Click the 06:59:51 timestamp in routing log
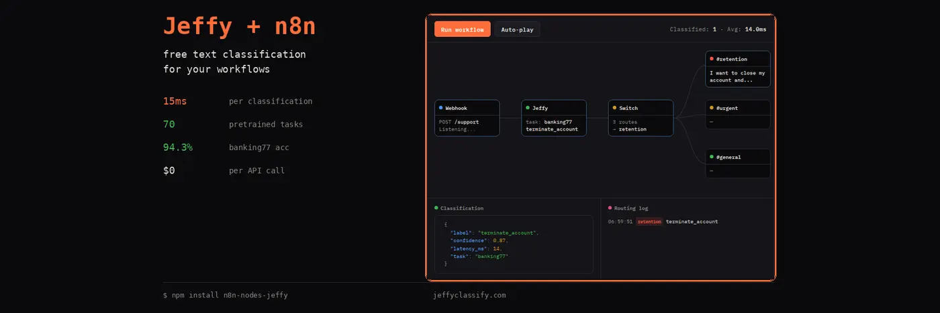Image resolution: width=940 pixels, height=313 pixels. 620,222
